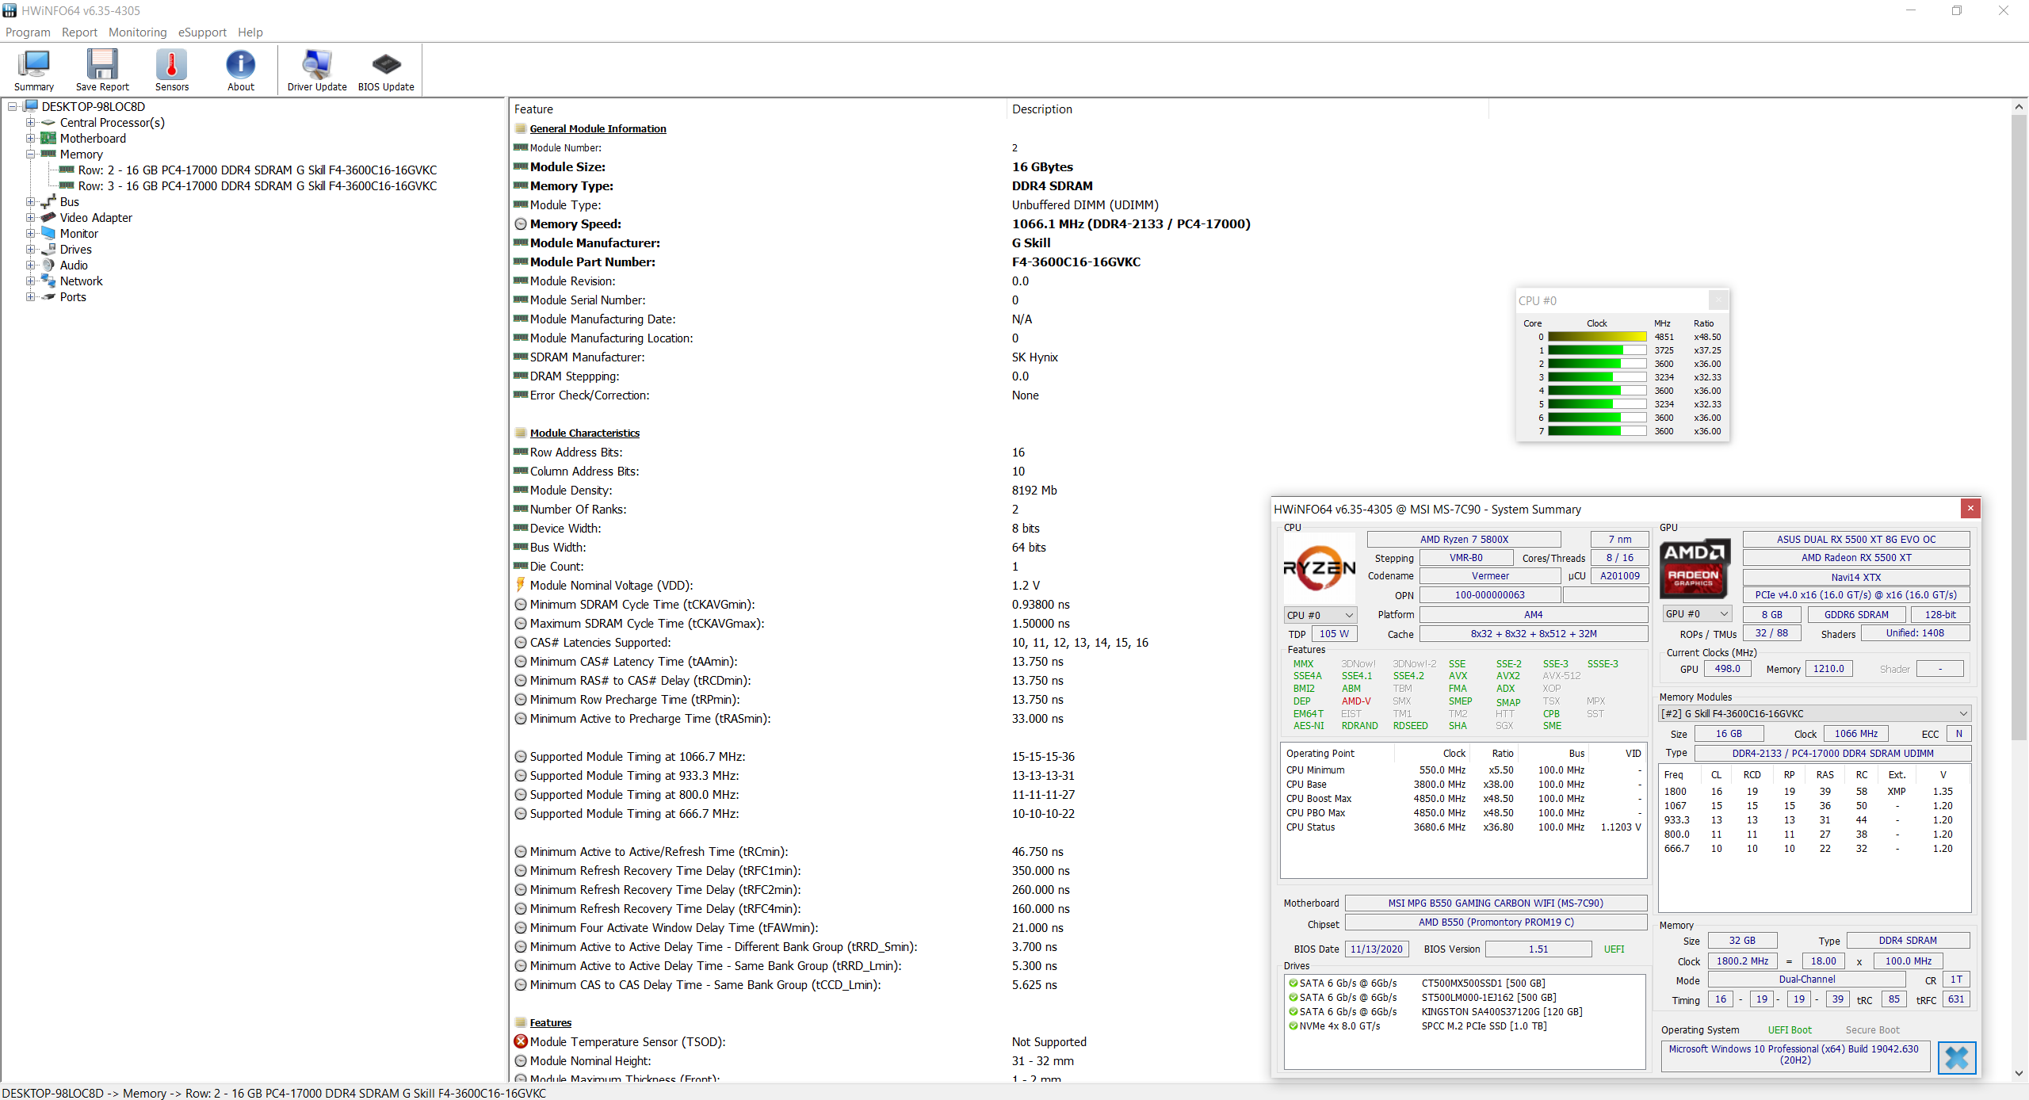The height and width of the screenshot is (1100, 2029).
Task: Expand the Central Processor(s) node
Action: pos(30,123)
